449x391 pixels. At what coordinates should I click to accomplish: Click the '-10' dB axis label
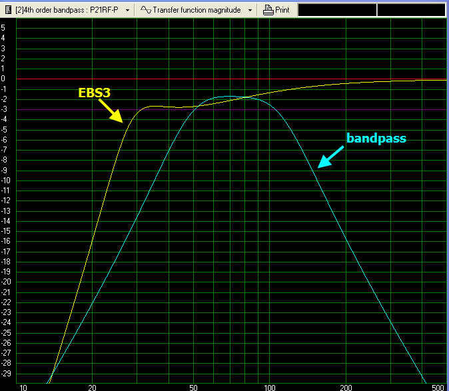[x=6, y=181]
